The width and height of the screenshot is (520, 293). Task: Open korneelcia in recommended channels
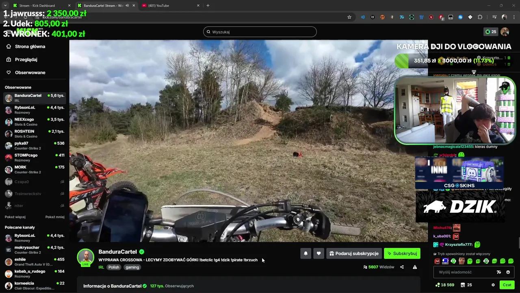point(35,286)
